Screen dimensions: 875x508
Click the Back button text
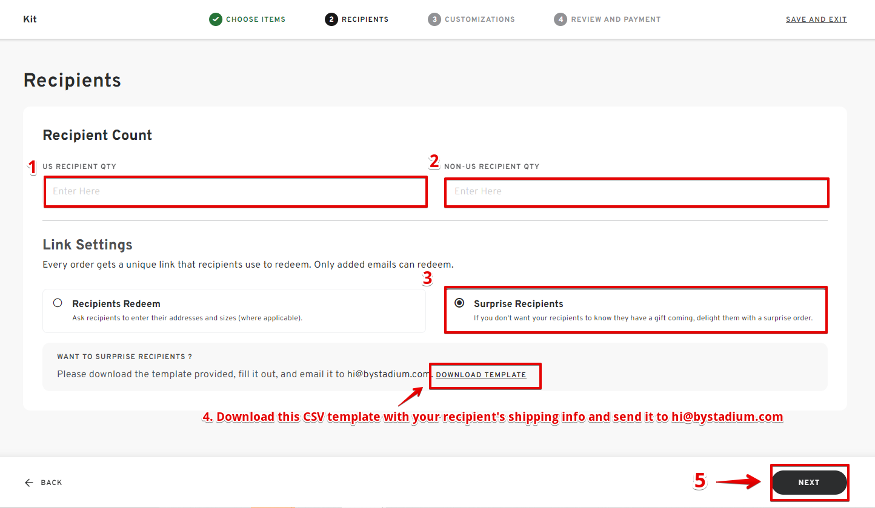coord(52,483)
